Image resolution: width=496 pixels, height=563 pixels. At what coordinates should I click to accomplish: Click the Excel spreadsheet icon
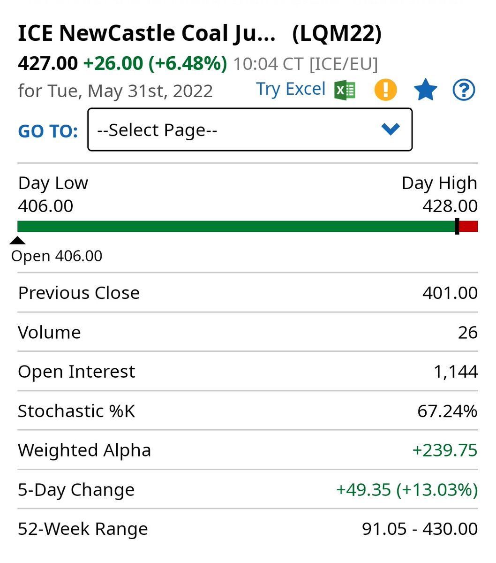tap(345, 90)
